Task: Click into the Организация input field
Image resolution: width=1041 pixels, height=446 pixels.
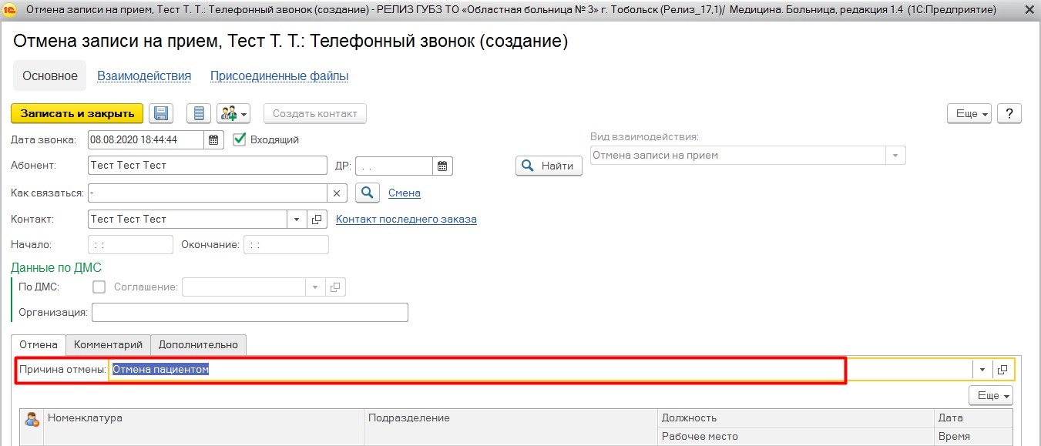Action: (250, 313)
